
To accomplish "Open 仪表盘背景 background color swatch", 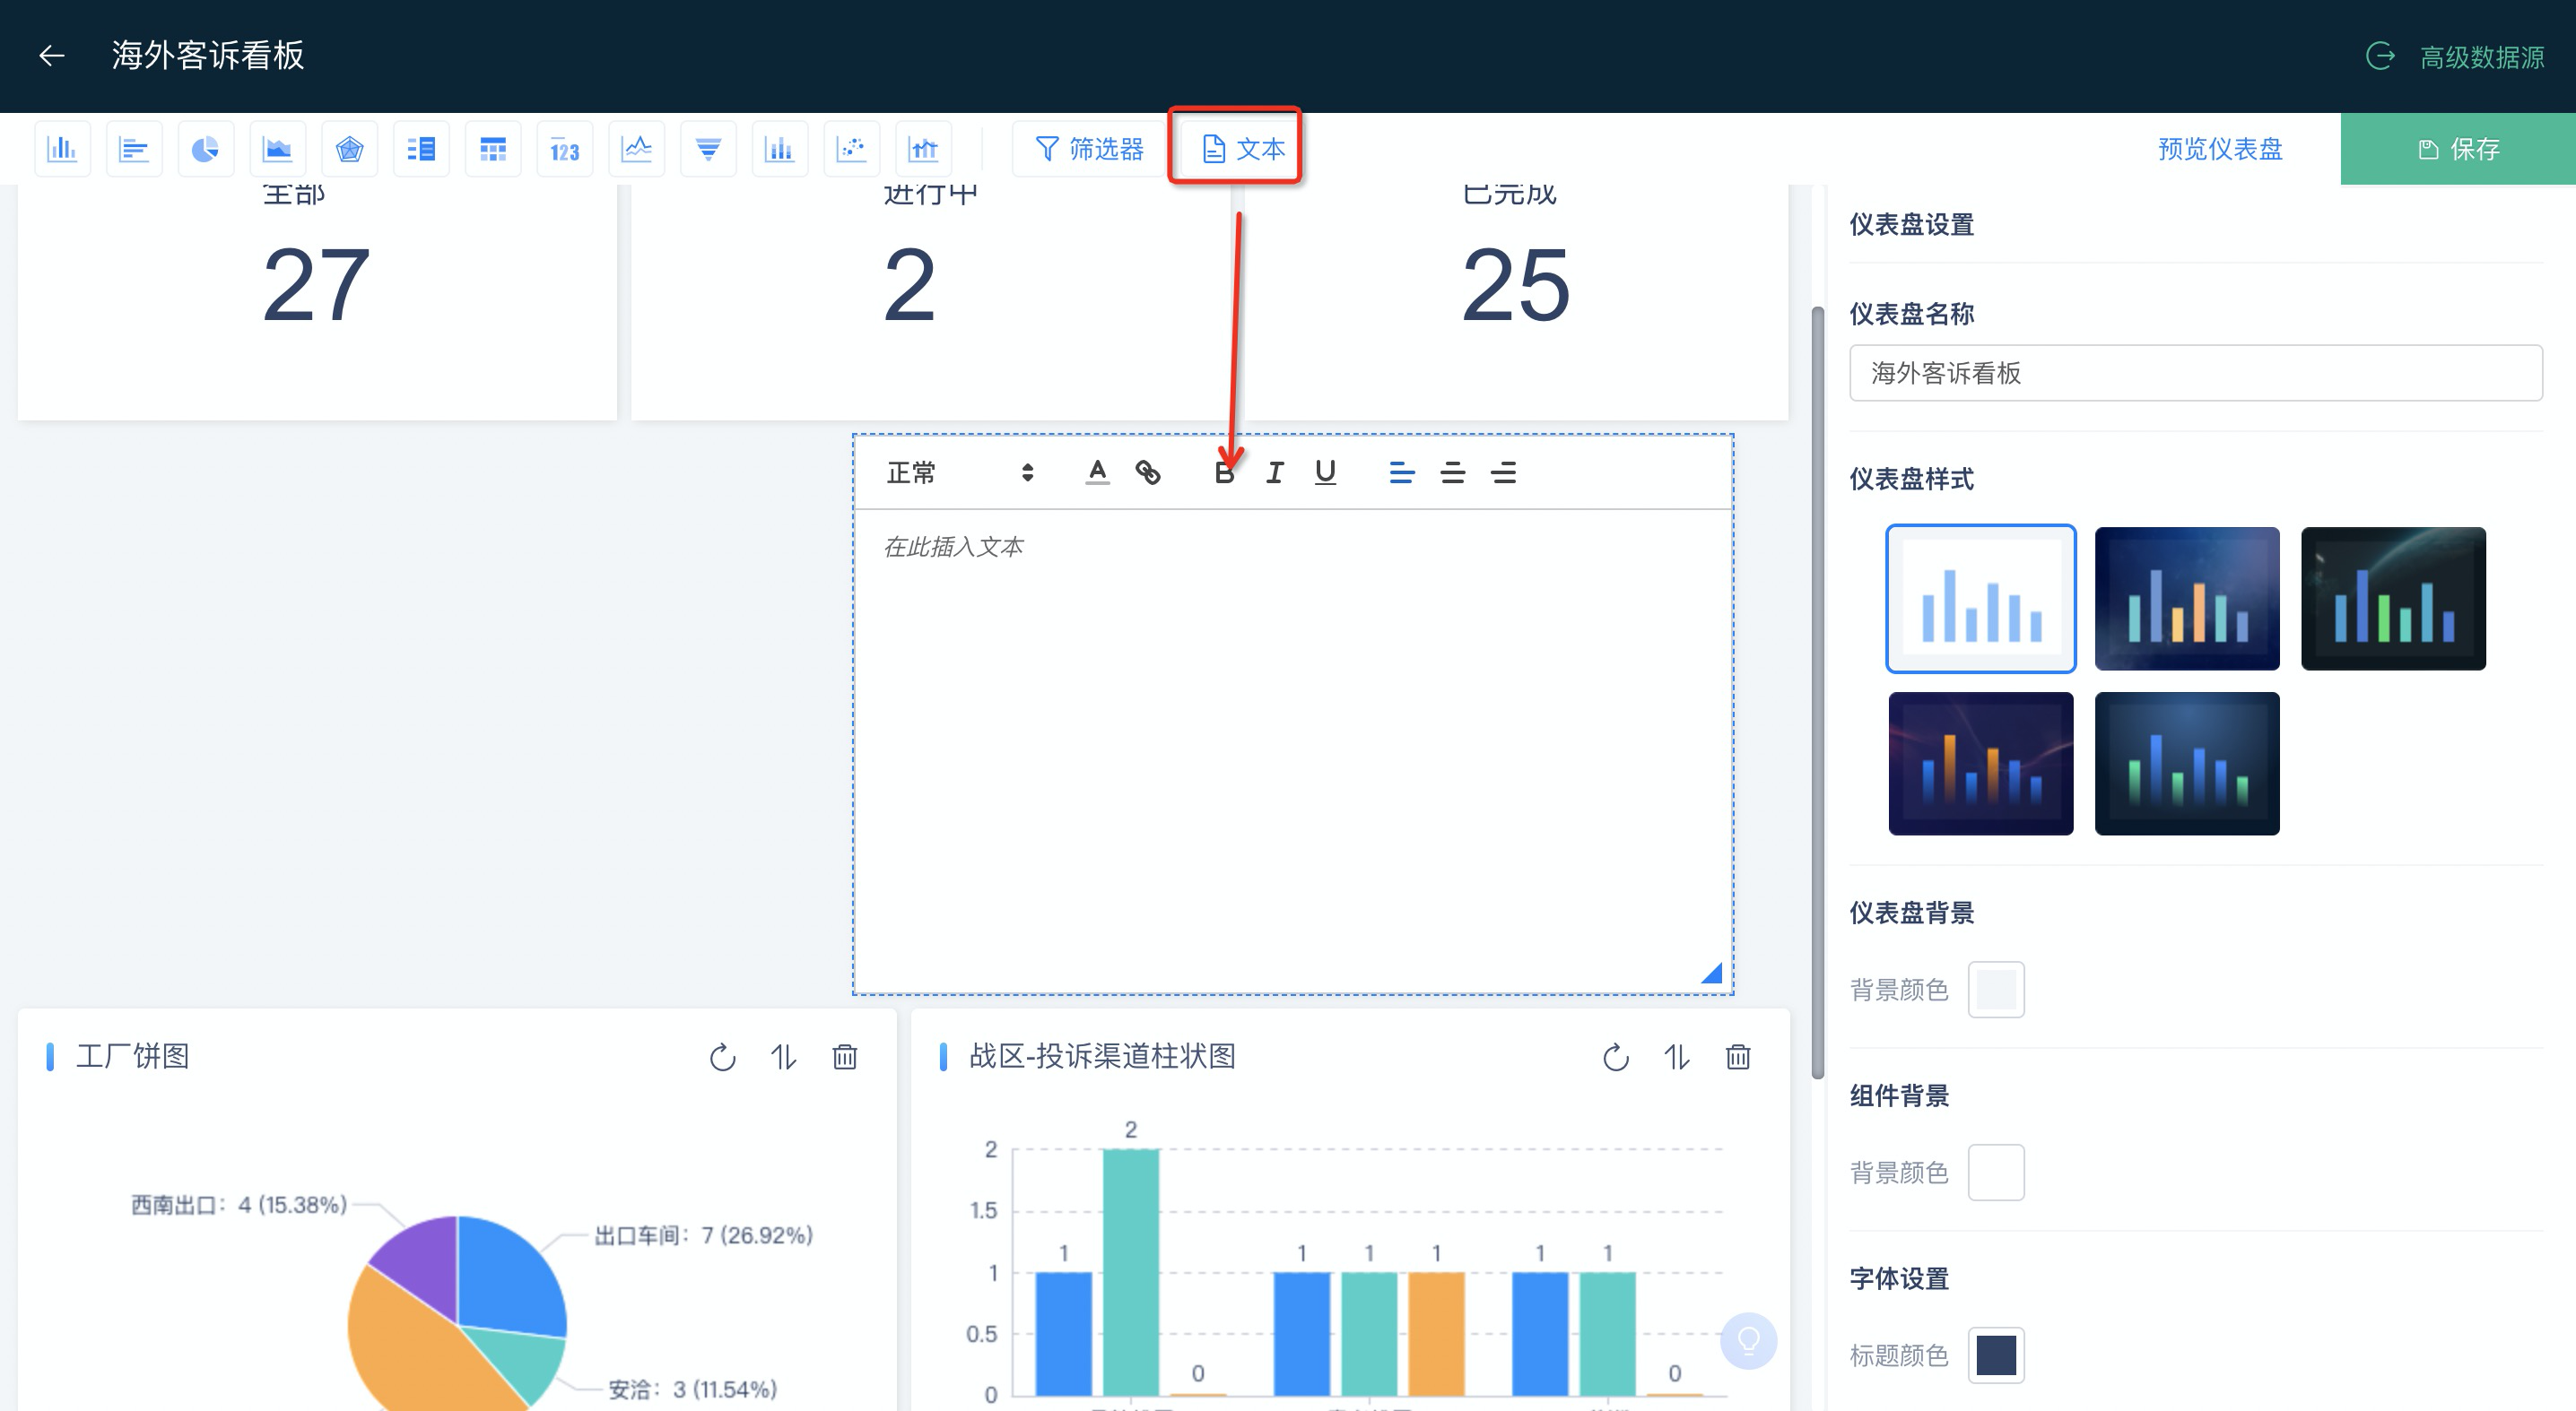I will coord(1996,990).
